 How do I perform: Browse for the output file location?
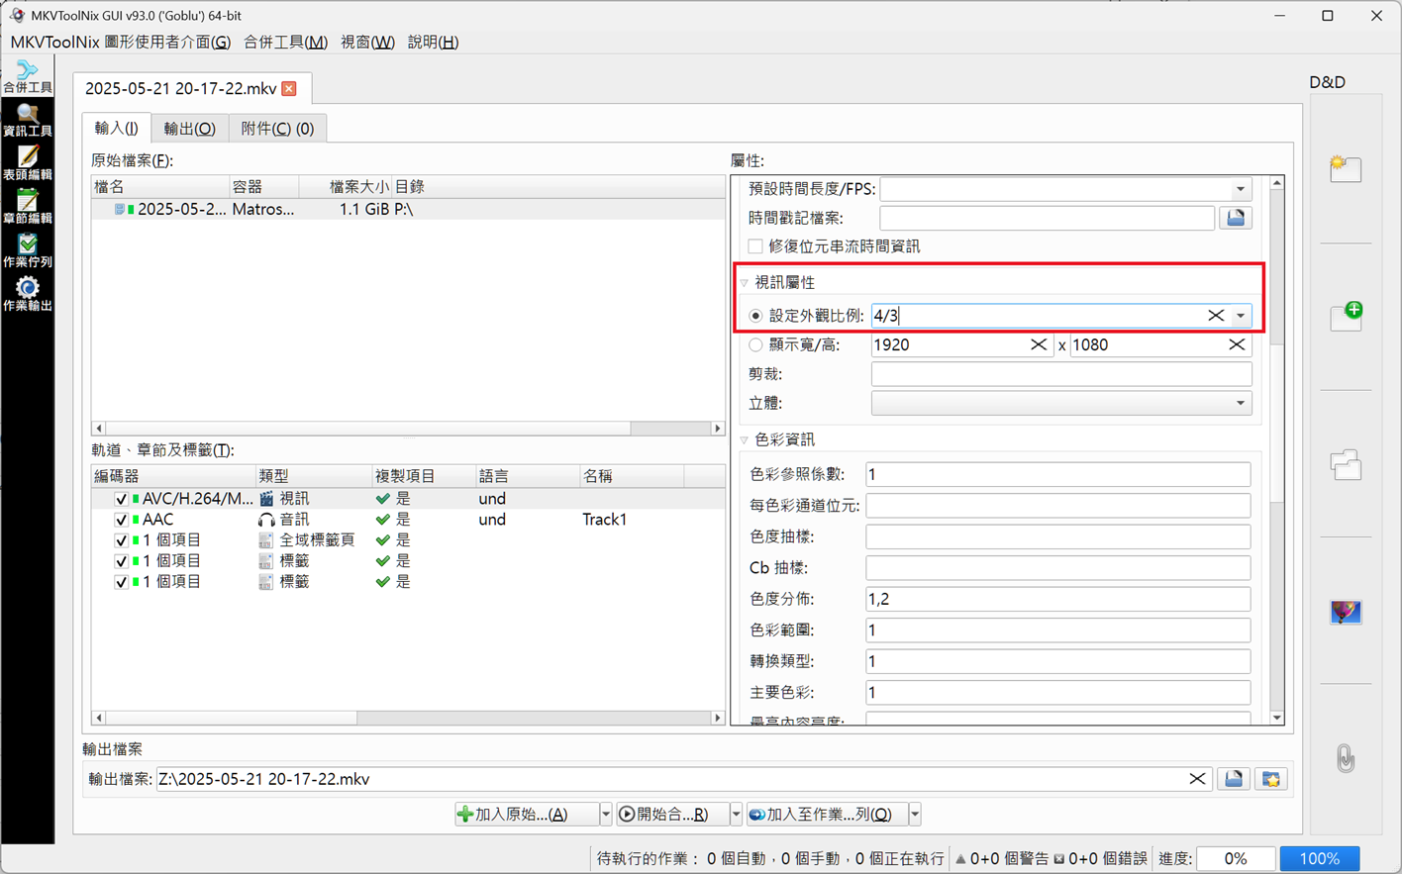(x=1234, y=779)
